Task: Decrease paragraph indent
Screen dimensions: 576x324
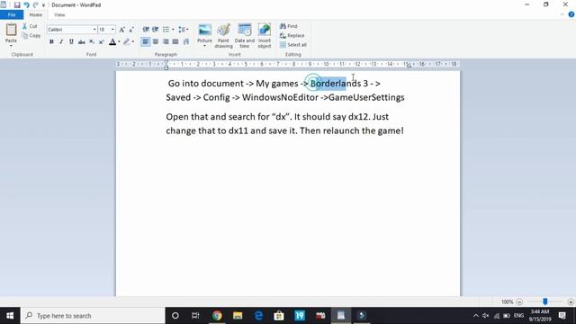Action: click(146, 30)
